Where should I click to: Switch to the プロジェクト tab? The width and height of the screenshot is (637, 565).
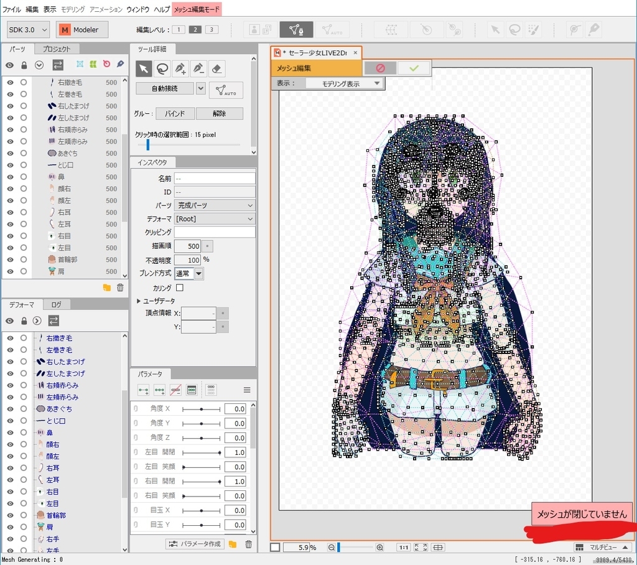(57, 49)
